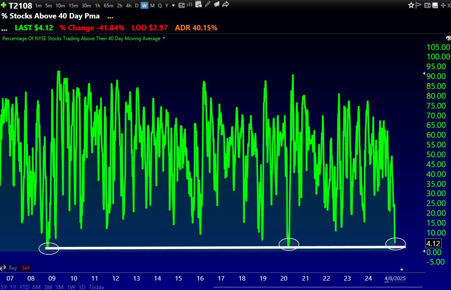Click the share arrow icon
The width and height of the screenshot is (451, 290).
pos(226,5)
